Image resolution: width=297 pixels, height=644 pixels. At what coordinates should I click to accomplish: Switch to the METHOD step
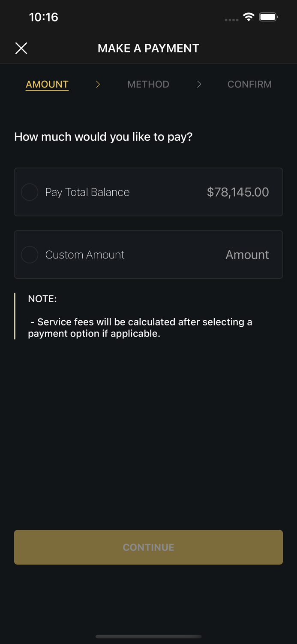click(148, 84)
